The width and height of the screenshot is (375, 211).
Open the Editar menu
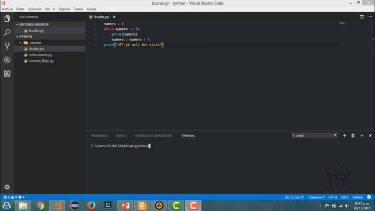(x=20, y=9)
